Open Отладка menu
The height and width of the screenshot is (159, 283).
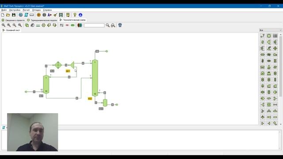coord(36,10)
